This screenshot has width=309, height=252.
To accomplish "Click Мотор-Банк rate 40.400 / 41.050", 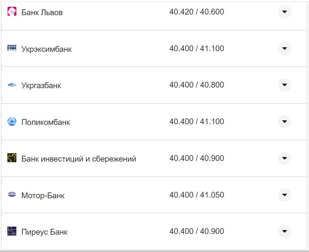I will click(x=197, y=195).
